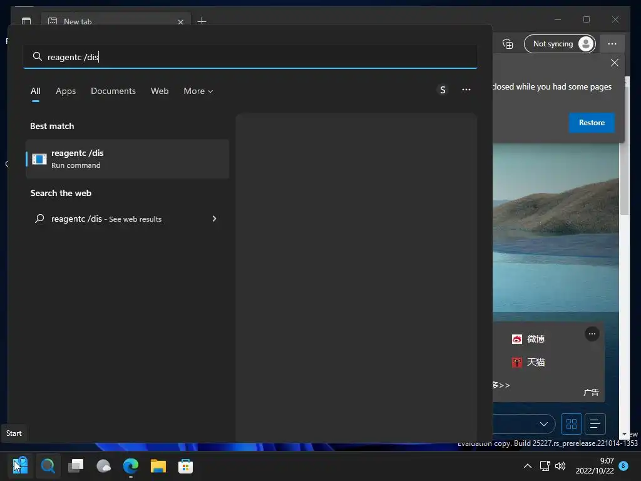This screenshot has width=641, height=481.
Task: Open Edge Settings and more menu
Action: (612, 44)
